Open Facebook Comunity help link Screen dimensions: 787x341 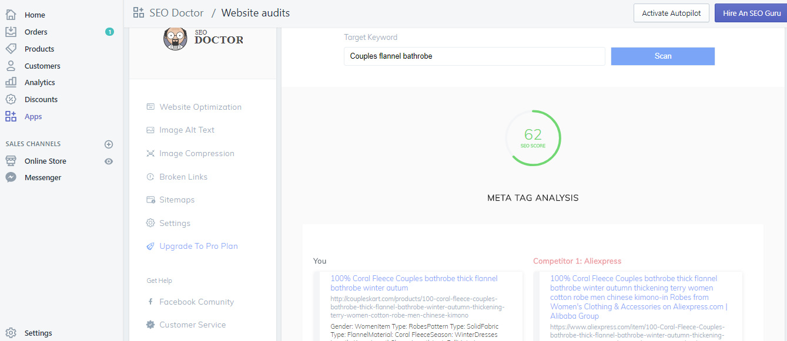coord(197,302)
